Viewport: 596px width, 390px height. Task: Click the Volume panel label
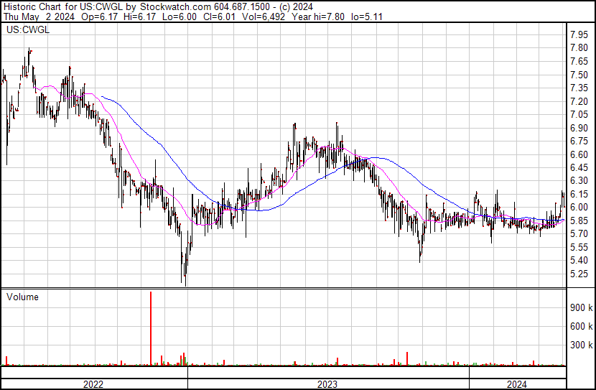(x=22, y=297)
